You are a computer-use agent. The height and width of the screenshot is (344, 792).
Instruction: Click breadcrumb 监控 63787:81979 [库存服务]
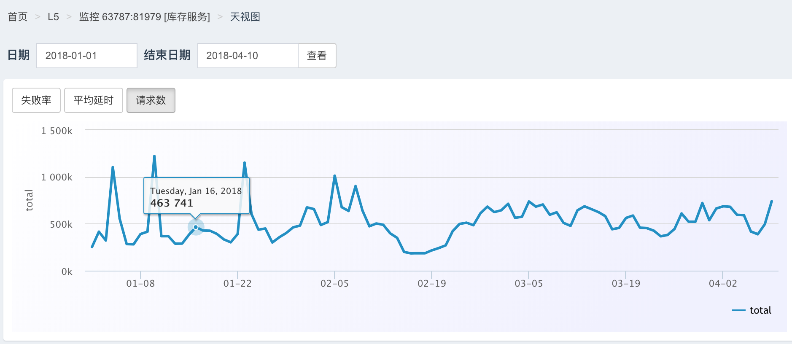[144, 17]
